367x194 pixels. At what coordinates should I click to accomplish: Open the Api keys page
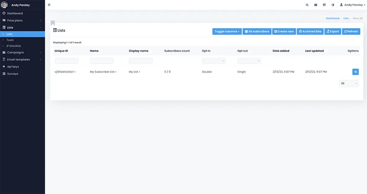tap(22, 67)
